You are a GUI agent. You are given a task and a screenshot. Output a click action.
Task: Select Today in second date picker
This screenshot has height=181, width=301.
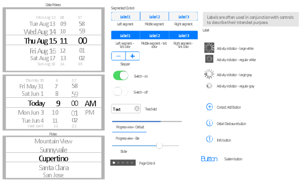point(36,103)
